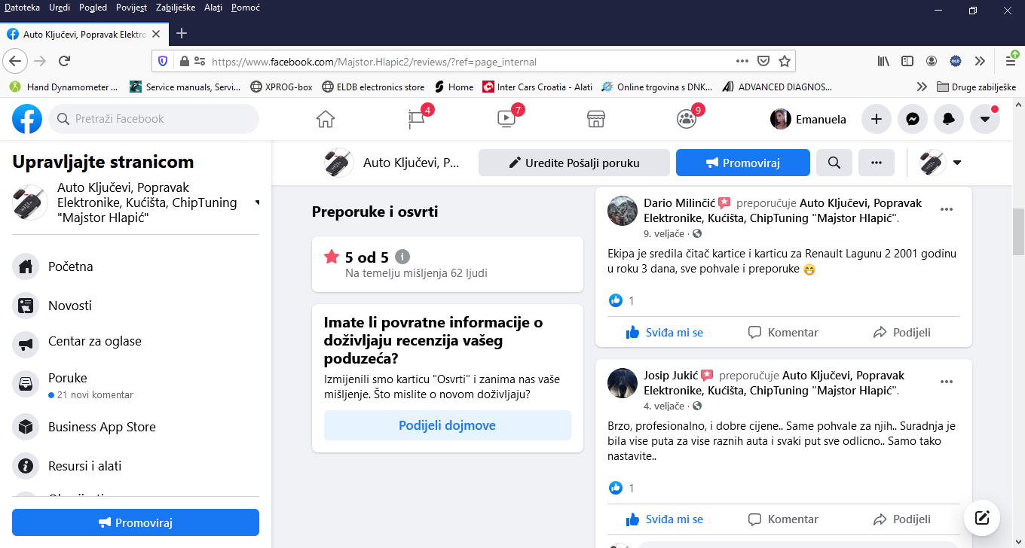Open the Notifications bell icon
1025x548 pixels.
[949, 119]
